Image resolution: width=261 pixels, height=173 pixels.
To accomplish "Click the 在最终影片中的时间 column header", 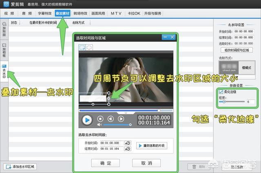I will pos(43,23).
